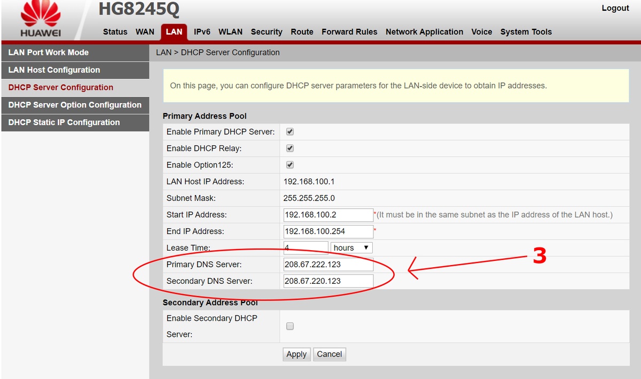Focus the Start IP Address field
This screenshot has width=641, height=379.
click(328, 215)
